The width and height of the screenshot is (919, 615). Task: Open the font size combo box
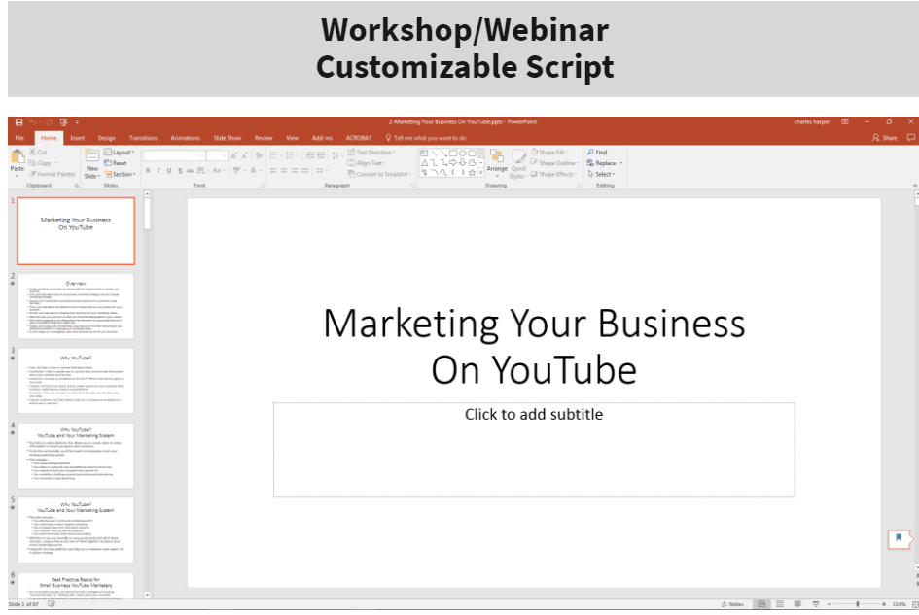(x=216, y=155)
